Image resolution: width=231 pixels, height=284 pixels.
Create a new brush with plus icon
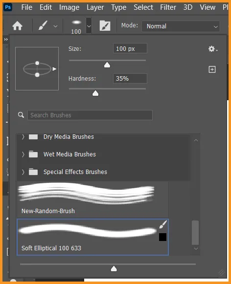212,69
